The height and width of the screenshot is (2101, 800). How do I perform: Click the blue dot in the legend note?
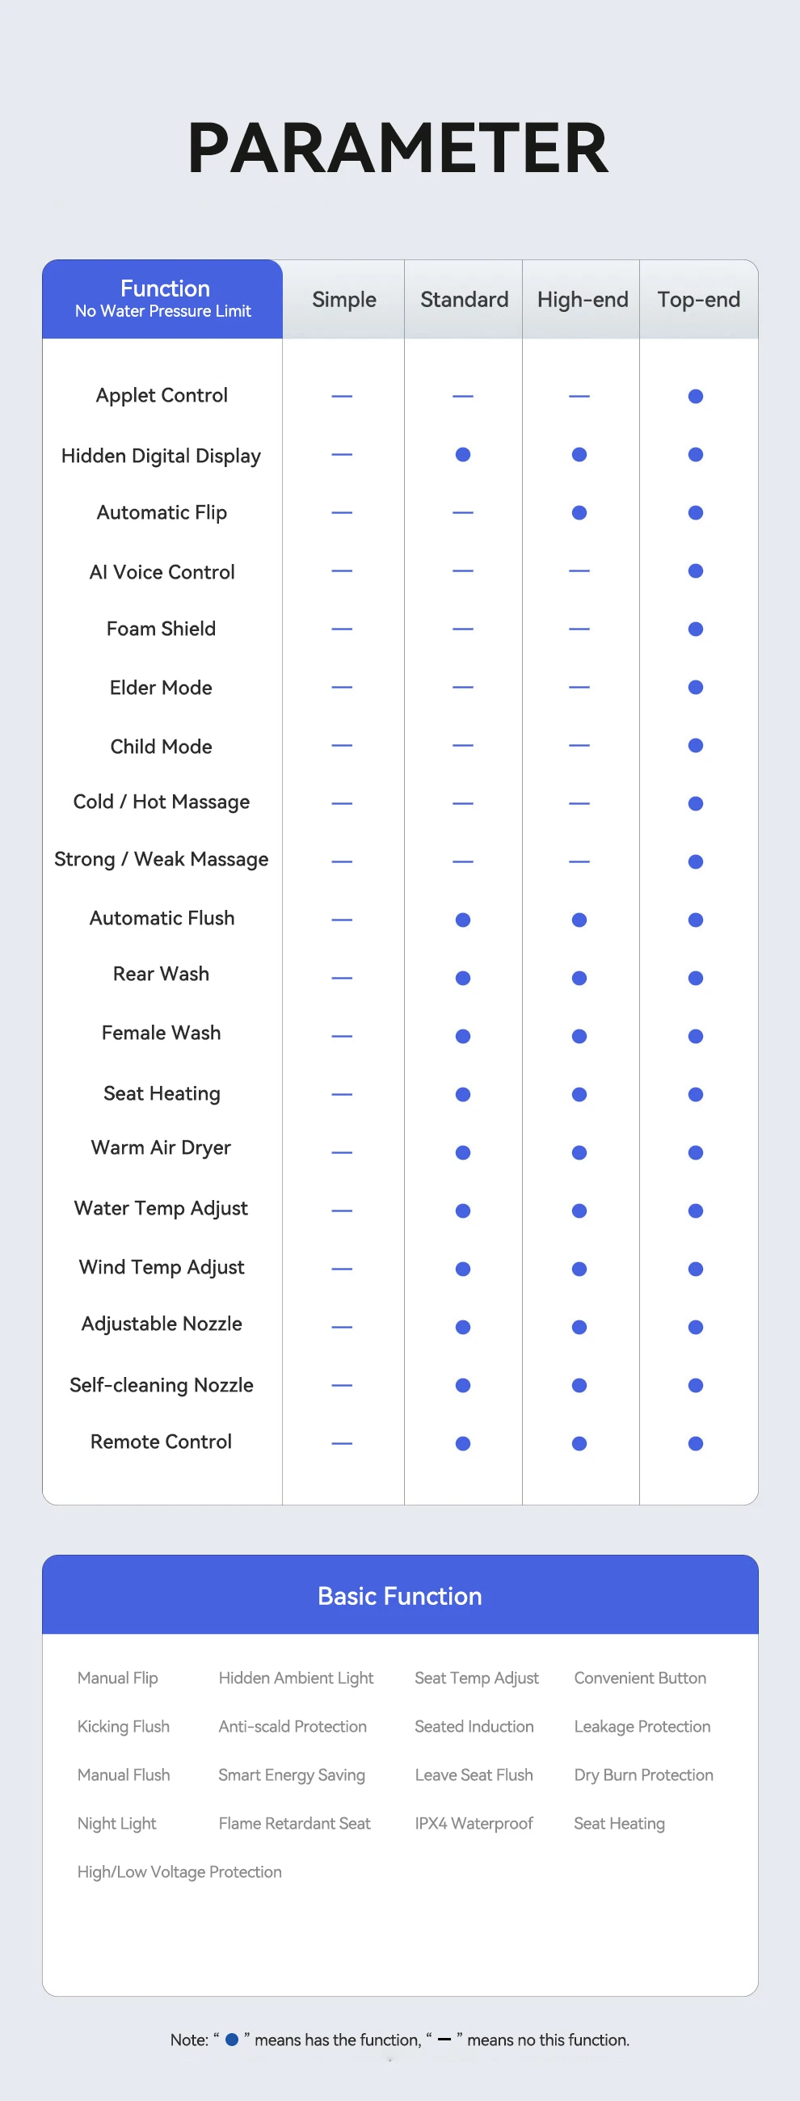click(x=232, y=2039)
